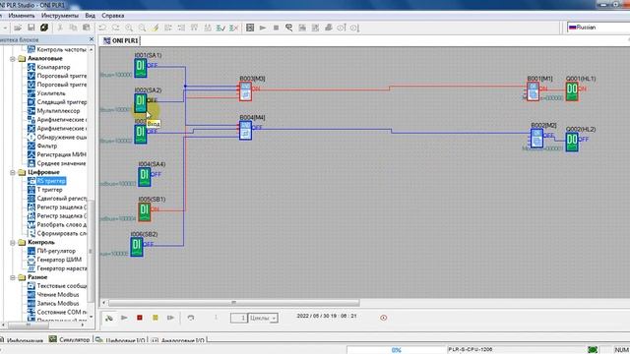The width and height of the screenshot is (630, 354).
Task: Start the simulation with bottom play arrow
Action: pos(124,318)
